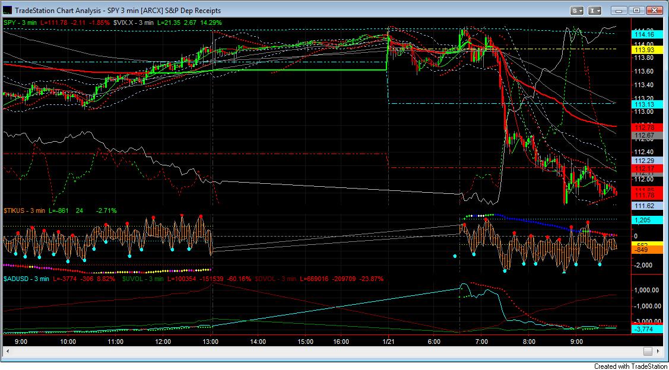Click the 112.40 price axis label
669x370 pixels.
[644, 152]
